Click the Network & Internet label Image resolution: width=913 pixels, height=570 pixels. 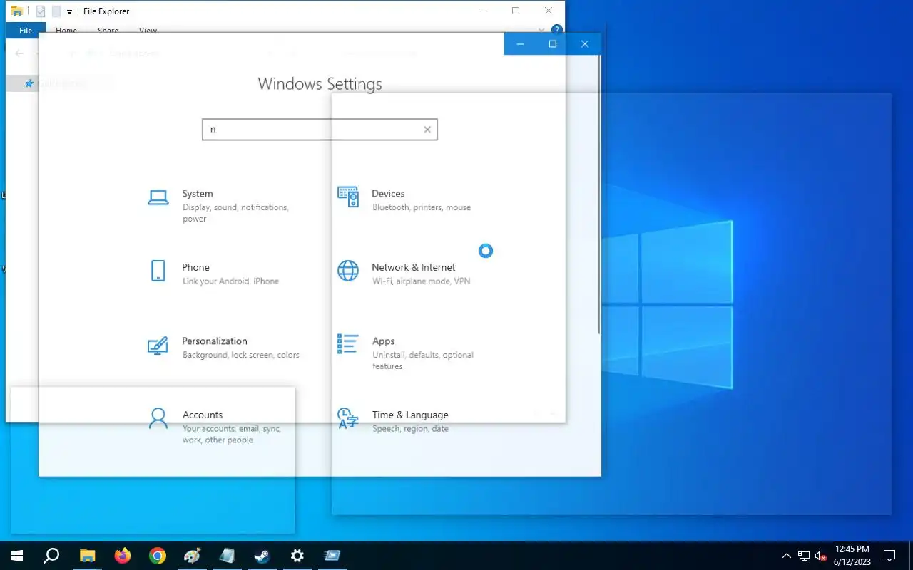pos(413,267)
